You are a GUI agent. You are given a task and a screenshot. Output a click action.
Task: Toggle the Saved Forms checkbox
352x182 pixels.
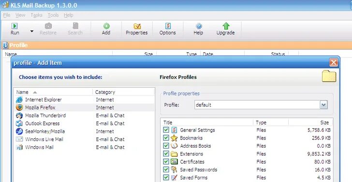[x=166, y=178]
